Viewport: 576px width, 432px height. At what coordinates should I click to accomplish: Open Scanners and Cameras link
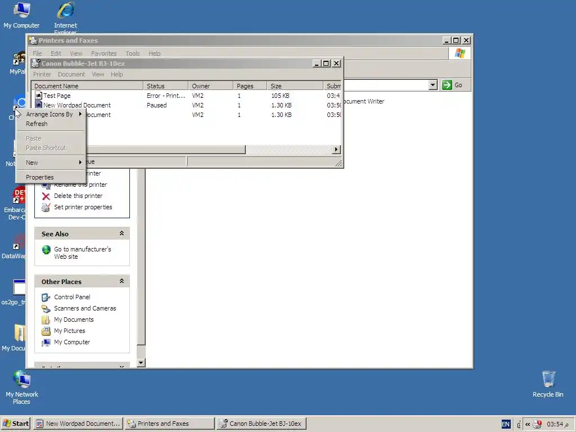85,308
